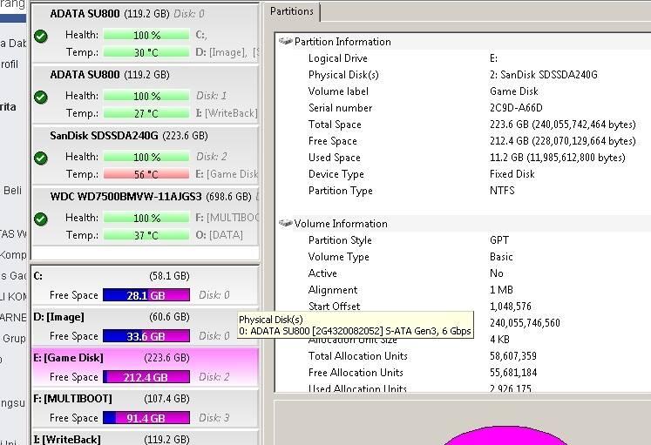Select the F: [MULTIBOOT] partition

(x=146, y=409)
